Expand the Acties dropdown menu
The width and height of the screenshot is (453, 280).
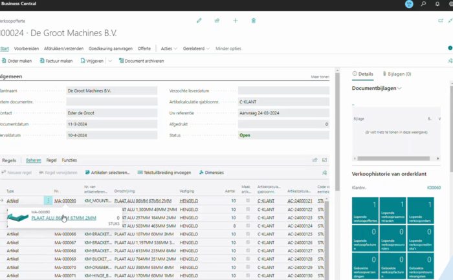click(168, 48)
